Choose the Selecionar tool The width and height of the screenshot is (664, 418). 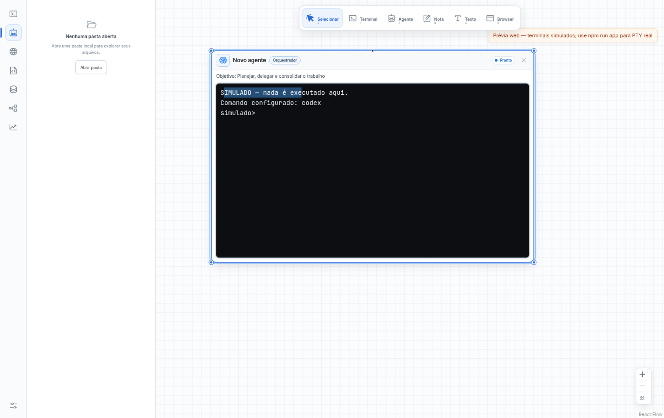point(322,18)
